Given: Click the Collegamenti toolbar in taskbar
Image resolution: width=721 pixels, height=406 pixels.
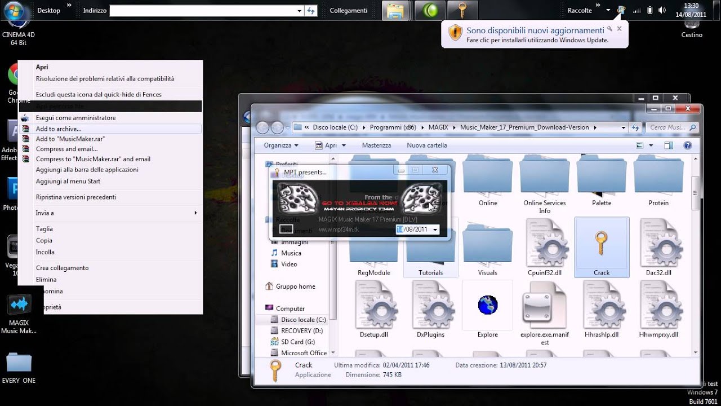Looking at the screenshot, I should (349, 11).
